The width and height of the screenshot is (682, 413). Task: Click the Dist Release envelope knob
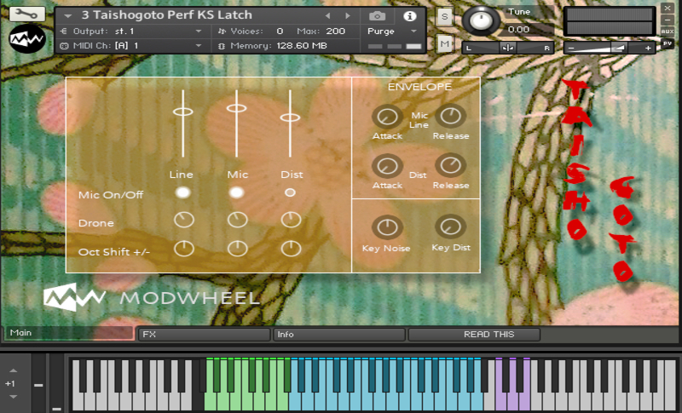point(451,165)
